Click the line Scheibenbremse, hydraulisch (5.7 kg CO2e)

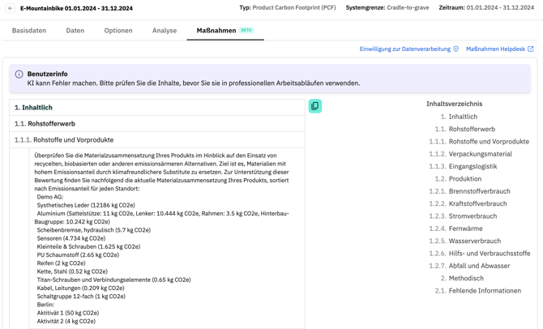pyautogui.click(x=94, y=230)
